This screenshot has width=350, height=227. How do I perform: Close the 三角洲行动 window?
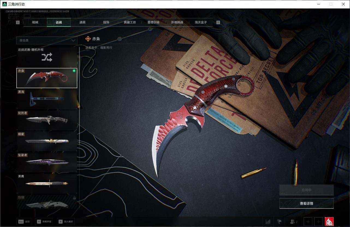343,4
